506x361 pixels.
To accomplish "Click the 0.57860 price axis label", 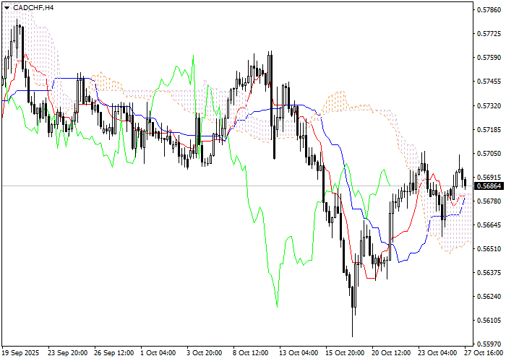I will click(489, 11).
